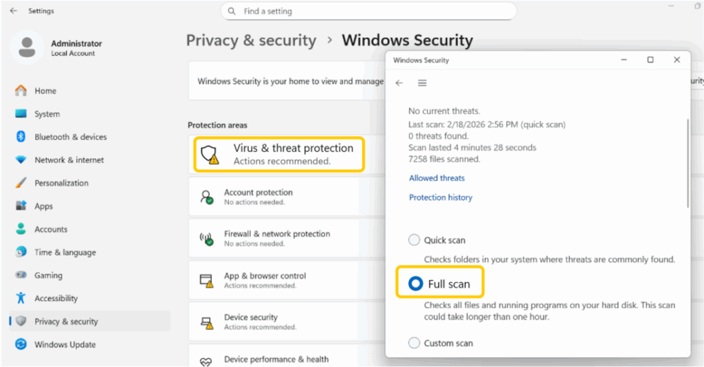Click the Firewall & network protection icon

pyautogui.click(x=206, y=238)
